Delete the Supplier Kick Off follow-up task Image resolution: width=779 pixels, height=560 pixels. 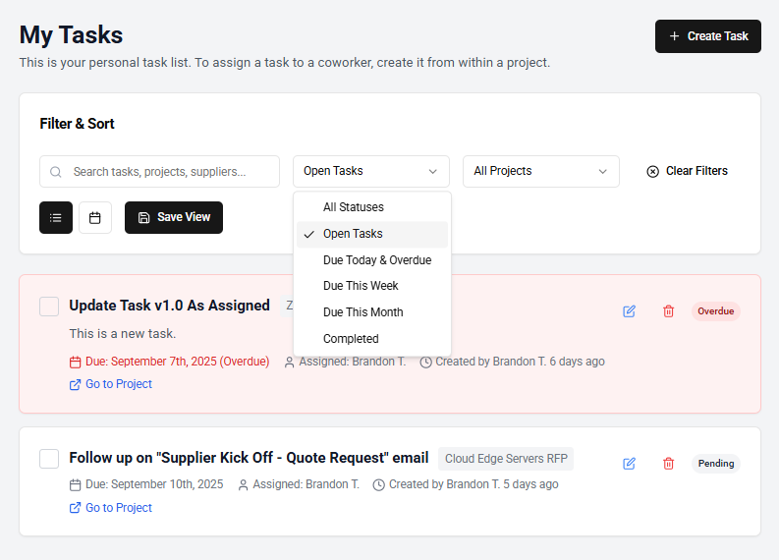(669, 463)
